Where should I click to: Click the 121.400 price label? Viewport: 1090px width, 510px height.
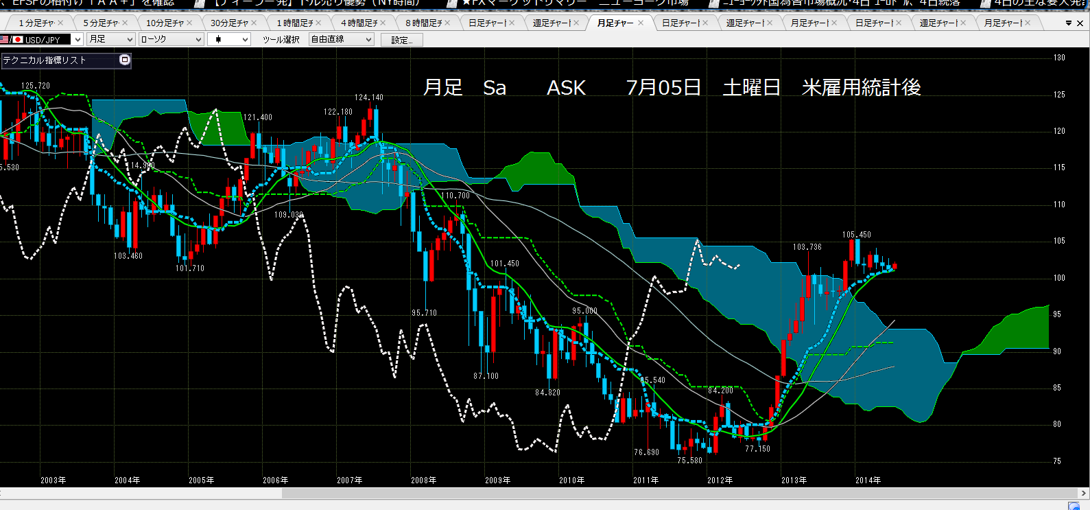[x=258, y=117]
